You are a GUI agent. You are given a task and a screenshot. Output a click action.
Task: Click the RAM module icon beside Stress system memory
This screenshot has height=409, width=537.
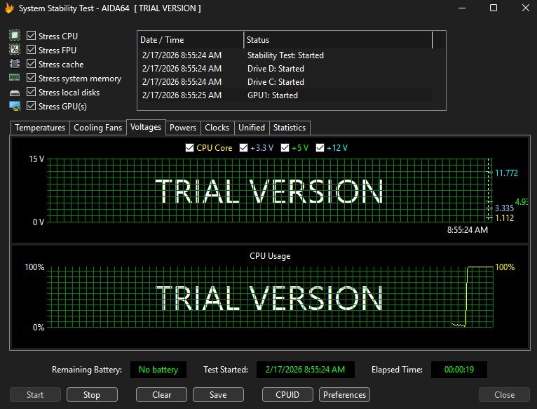(15, 78)
